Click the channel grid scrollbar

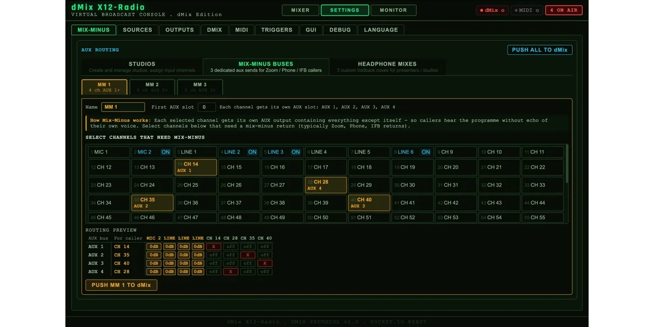point(567,163)
